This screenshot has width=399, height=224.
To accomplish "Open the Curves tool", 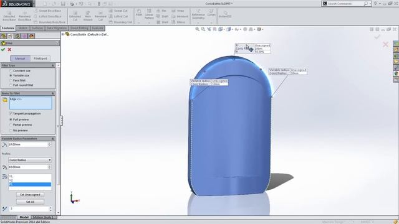I will pyautogui.click(x=211, y=12).
